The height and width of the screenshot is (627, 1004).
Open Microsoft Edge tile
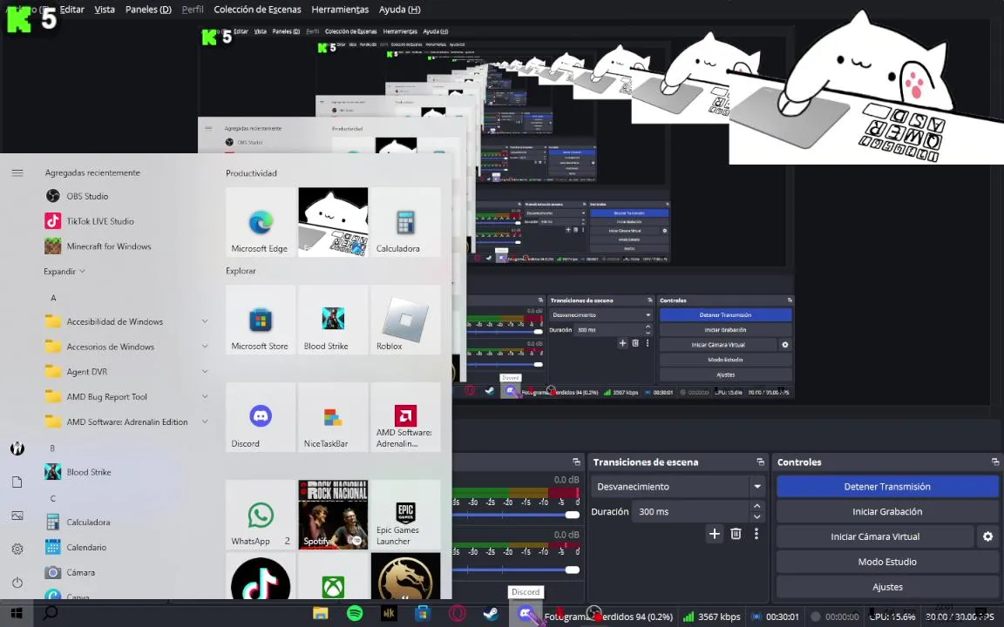261,222
